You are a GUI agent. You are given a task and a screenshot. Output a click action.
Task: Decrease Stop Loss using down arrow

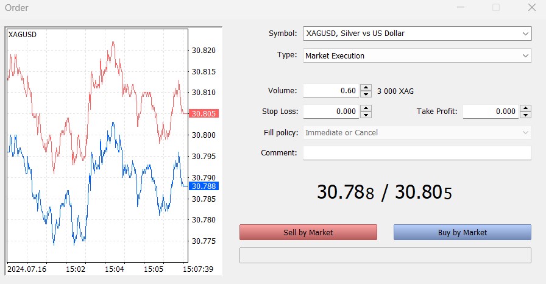pyautogui.click(x=366, y=115)
